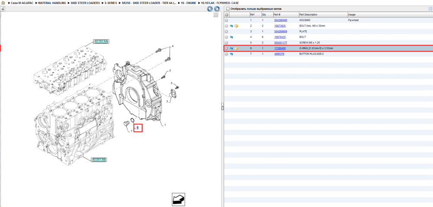Add BOLT,Hex M8 x 35mm row plus icon
Screen dimensions: 433x207
pyautogui.click(x=226, y=26)
